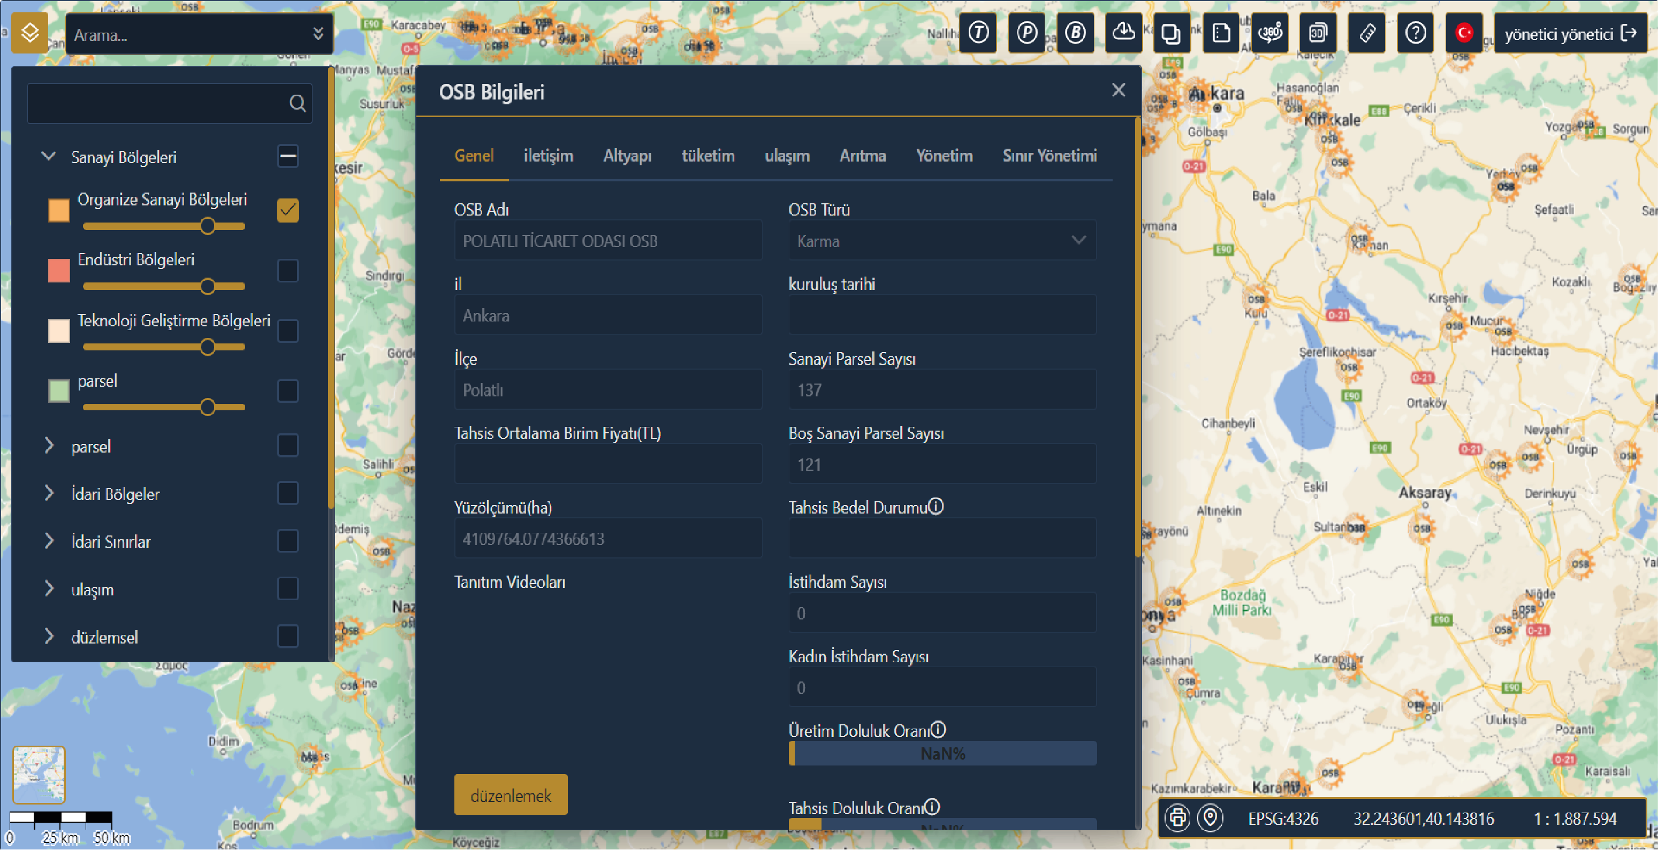The height and width of the screenshot is (850, 1658).
Task: Enable the Endüstri Bölgeleri layer
Action: click(288, 270)
